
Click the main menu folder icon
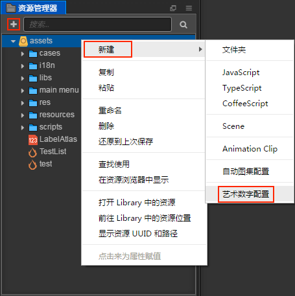tap(33, 91)
